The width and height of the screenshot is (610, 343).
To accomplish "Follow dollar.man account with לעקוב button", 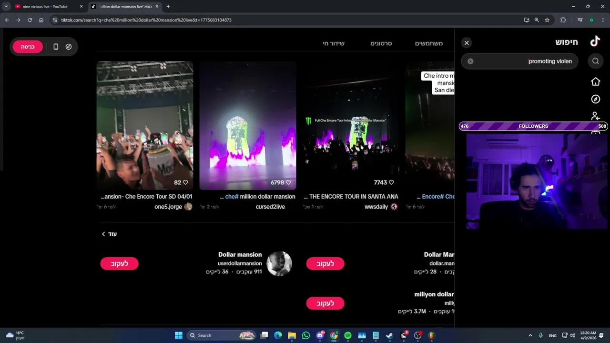I will pyautogui.click(x=325, y=264).
